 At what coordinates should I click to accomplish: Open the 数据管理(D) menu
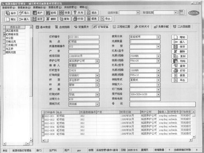pyautogui.click(x=9, y=8)
